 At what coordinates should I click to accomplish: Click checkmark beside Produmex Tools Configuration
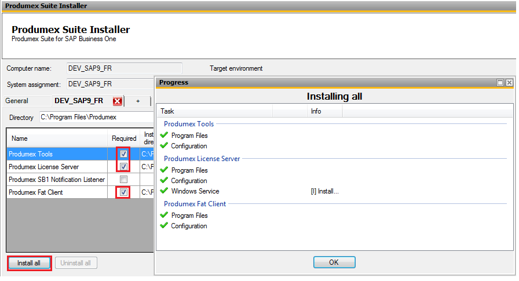[164, 145]
